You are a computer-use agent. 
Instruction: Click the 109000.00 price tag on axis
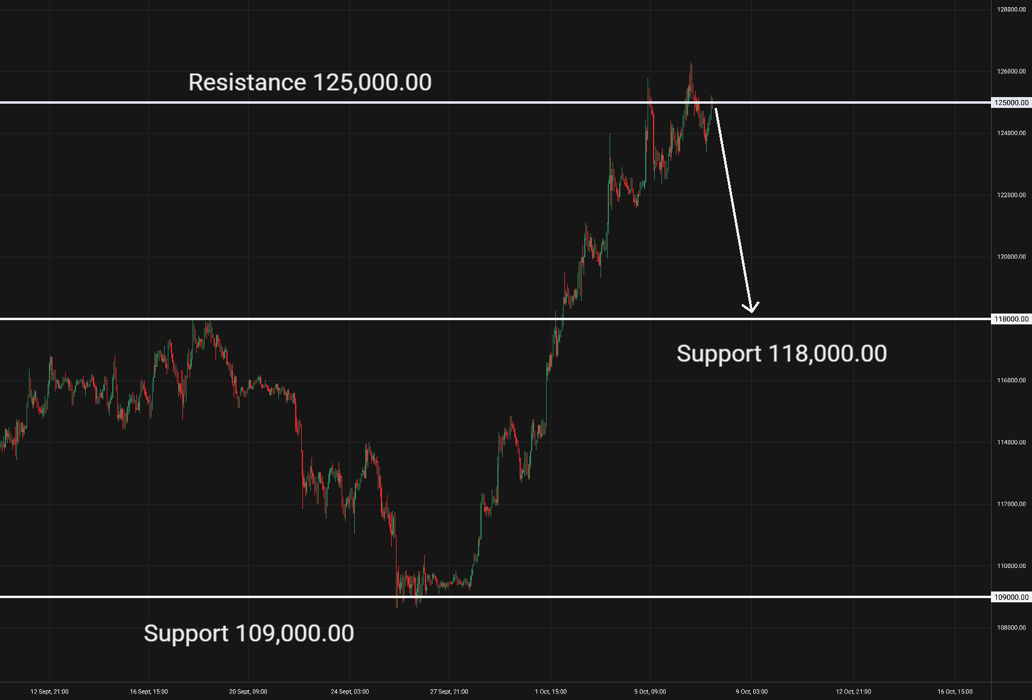(x=1011, y=598)
